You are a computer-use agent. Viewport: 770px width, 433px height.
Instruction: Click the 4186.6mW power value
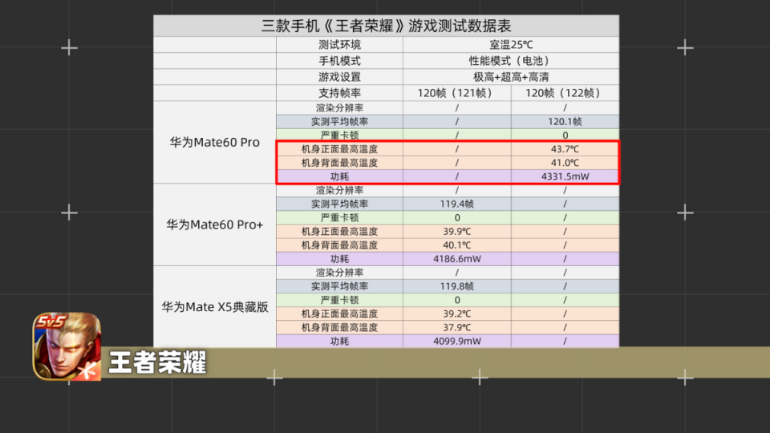tap(456, 259)
